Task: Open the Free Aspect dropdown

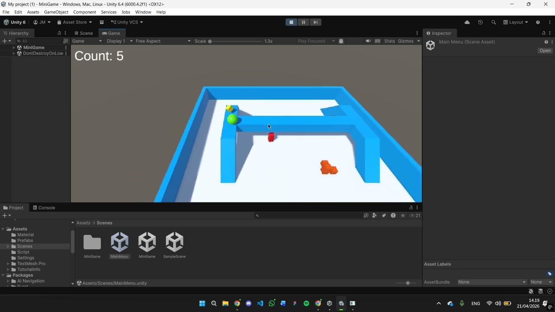Action: (163, 41)
